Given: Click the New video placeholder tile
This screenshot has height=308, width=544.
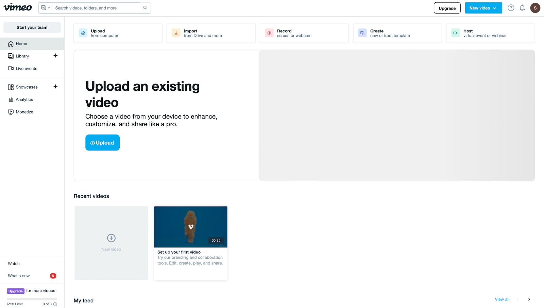Looking at the screenshot, I should [x=112, y=243].
